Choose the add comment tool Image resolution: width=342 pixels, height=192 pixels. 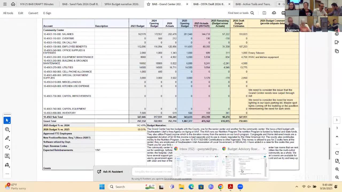7,129
